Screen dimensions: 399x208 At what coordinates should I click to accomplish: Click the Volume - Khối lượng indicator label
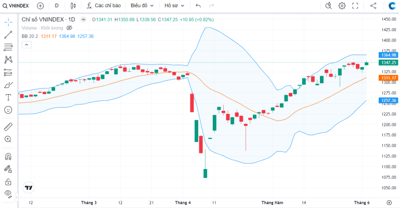[x=42, y=28]
